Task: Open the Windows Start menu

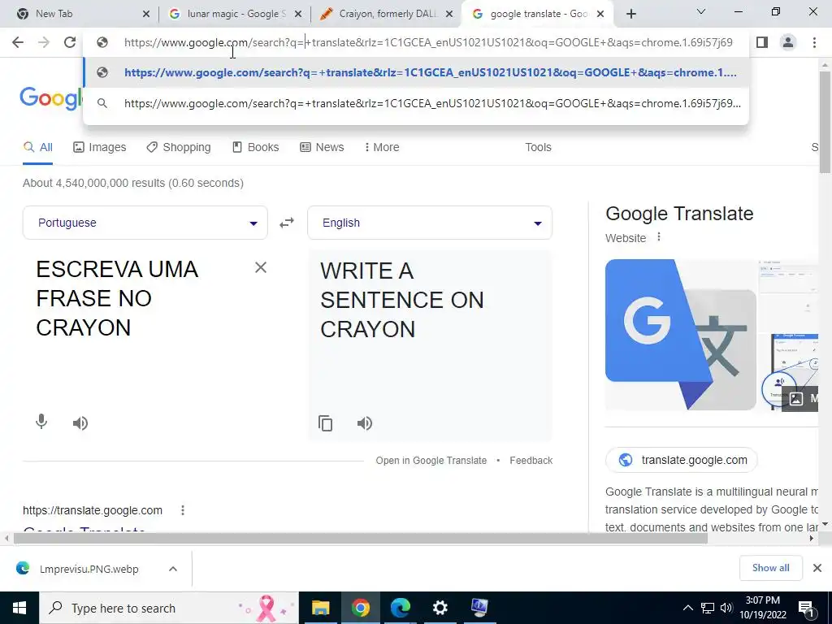Action: coord(19,608)
